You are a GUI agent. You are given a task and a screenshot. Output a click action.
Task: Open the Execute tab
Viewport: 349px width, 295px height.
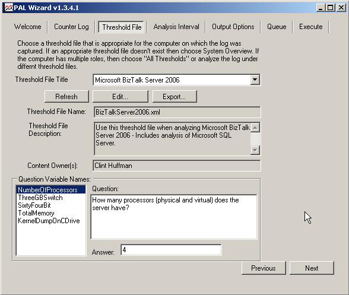click(x=311, y=27)
